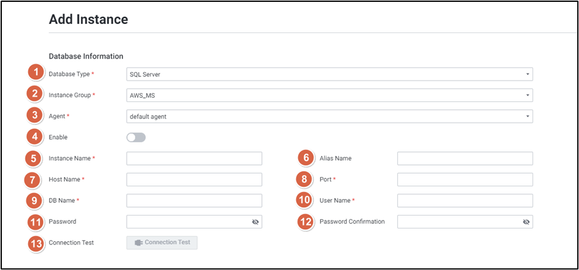Click the numbered marker 8 beside Port
This screenshot has width=579, height=270.
[305, 180]
